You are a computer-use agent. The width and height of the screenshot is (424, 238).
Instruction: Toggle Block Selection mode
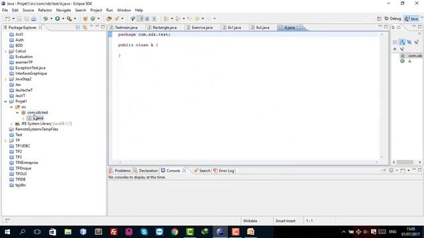tap(147, 19)
